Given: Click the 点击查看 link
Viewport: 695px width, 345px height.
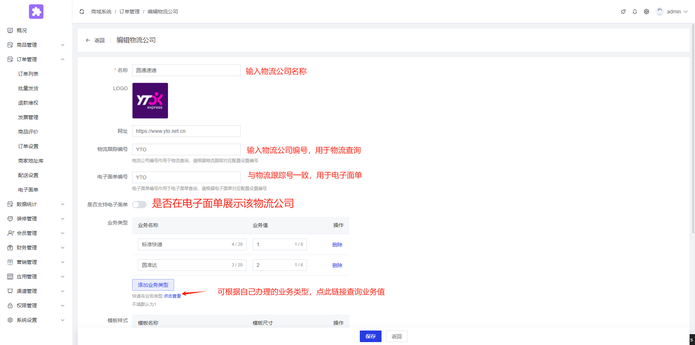Looking at the screenshot, I should click(x=172, y=296).
